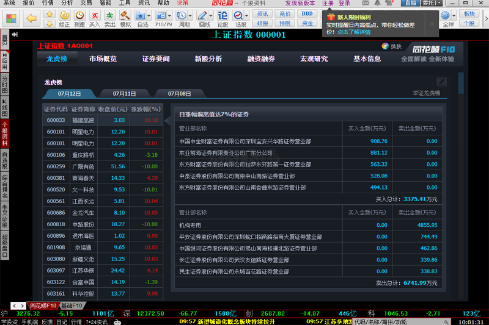
Task: Click the 买入 (buy) toolbar icon
Action: pyautogui.click(x=94, y=16)
